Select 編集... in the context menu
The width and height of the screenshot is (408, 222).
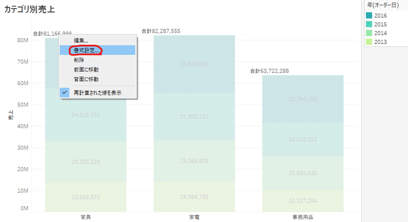tap(97, 41)
